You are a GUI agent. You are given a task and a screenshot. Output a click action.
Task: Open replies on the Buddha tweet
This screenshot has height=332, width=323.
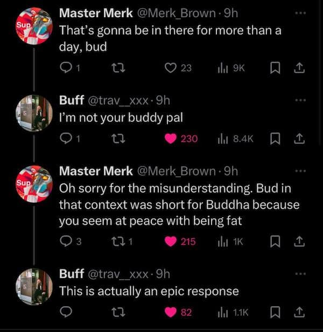[65, 242]
